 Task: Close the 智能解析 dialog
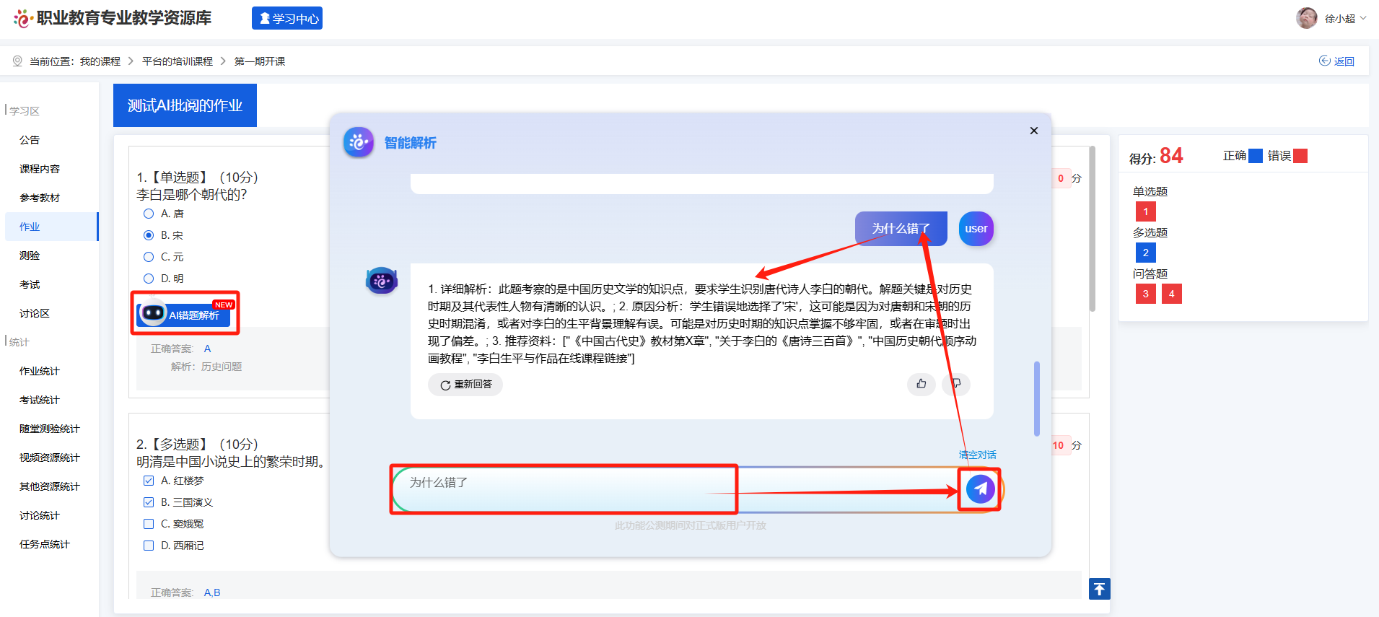point(1034,131)
